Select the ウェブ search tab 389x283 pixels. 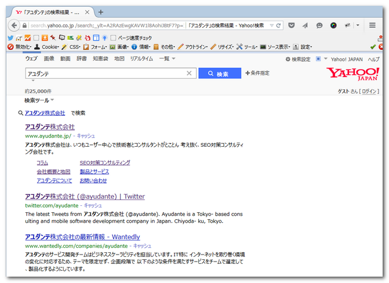pos(31,59)
